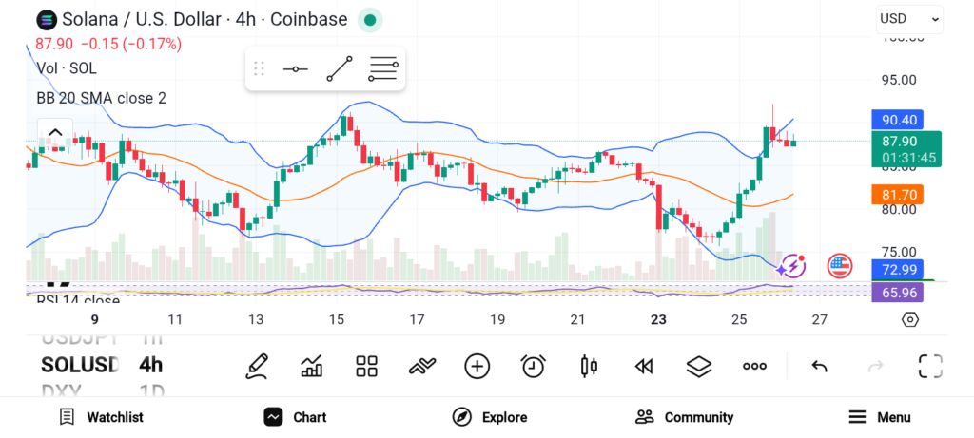Toggle fullscreen chart mode
Image resolution: width=974 pixels, height=438 pixels.
click(930, 366)
